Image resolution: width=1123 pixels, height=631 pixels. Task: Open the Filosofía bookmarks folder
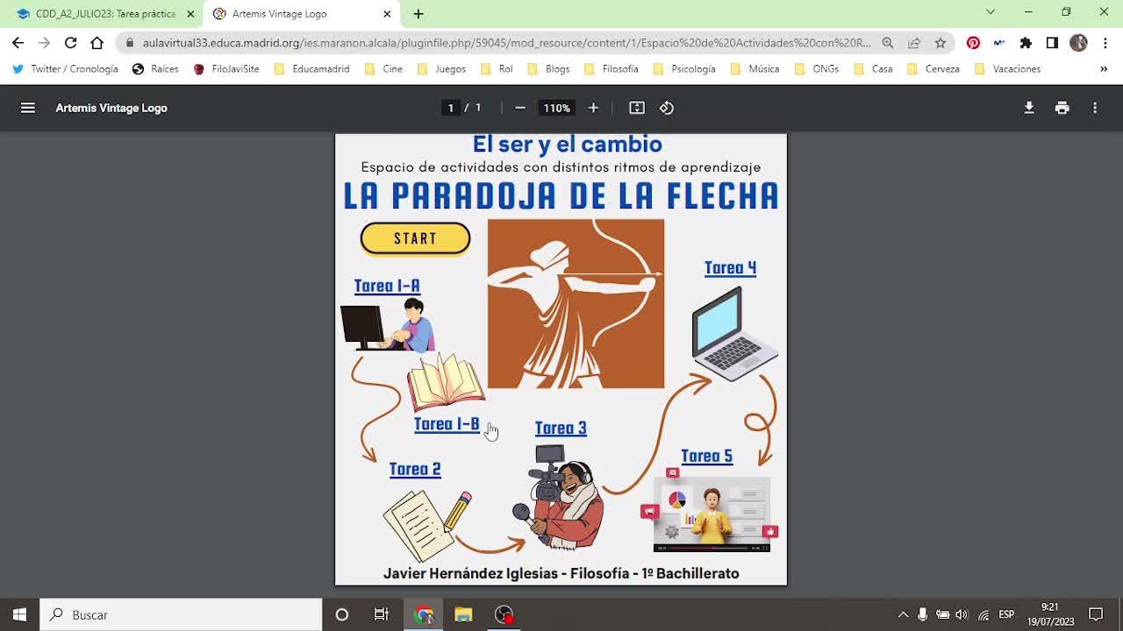pyautogui.click(x=612, y=68)
